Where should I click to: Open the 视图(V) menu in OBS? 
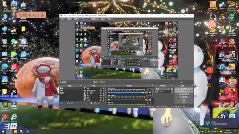tap(76, 19)
